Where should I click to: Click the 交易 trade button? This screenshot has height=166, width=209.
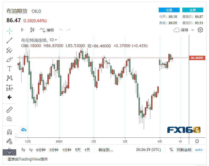pyautogui.click(x=169, y=10)
